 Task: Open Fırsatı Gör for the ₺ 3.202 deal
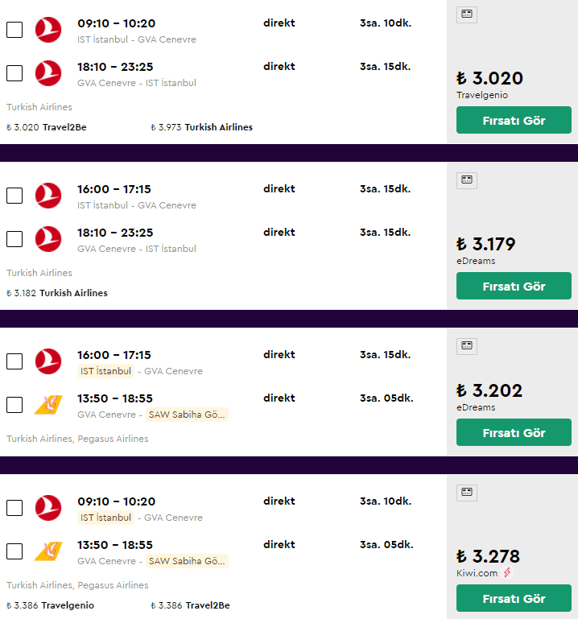(x=514, y=433)
